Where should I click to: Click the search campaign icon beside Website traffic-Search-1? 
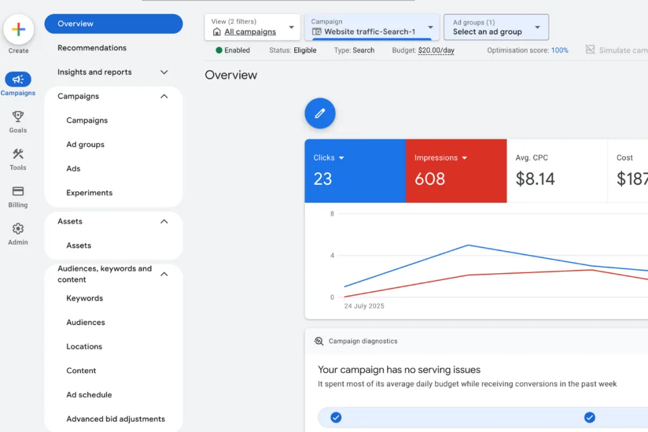click(x=316, y=32)
